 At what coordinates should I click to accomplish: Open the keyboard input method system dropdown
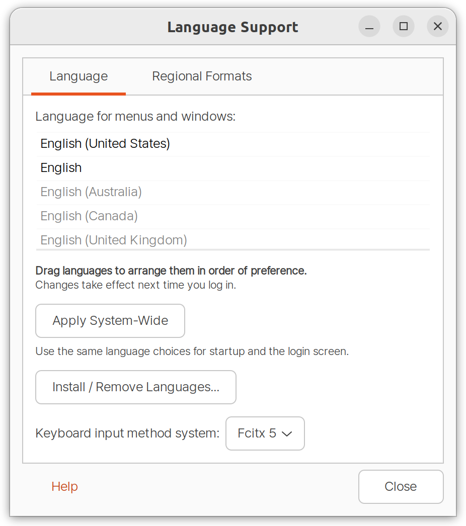point(265,433)
